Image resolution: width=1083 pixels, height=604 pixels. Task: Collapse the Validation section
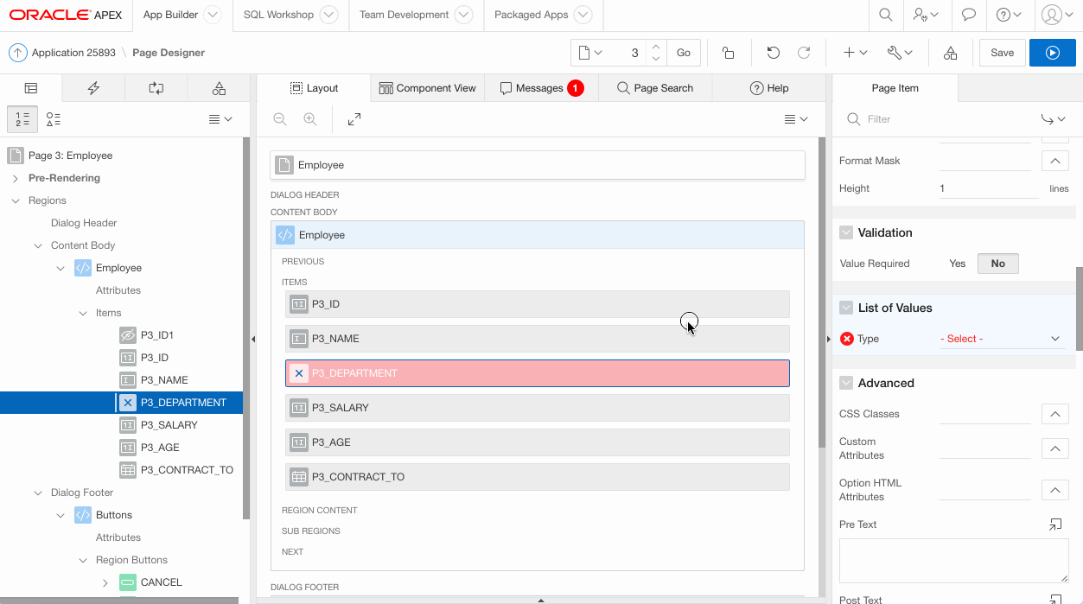(x=846, y=232)
